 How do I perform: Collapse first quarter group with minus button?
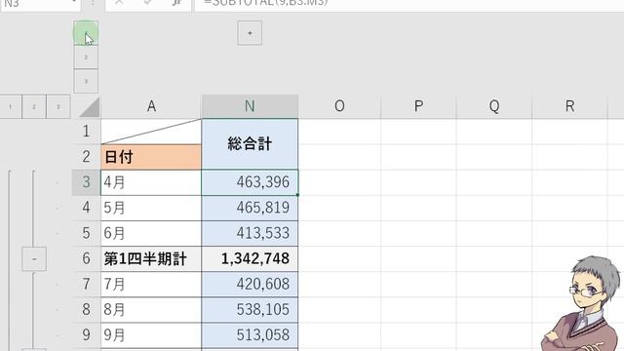coord(34,259)
